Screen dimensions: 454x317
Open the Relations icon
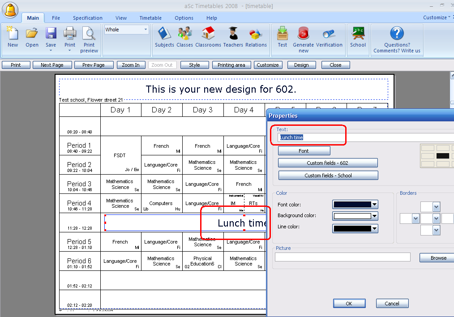pyautogui.click(x=256, y=34)
